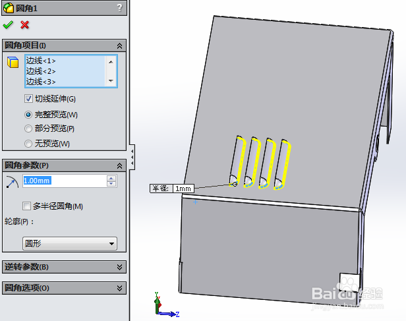Expand the 逆转参数(B) section

click(x=119, y=267)
